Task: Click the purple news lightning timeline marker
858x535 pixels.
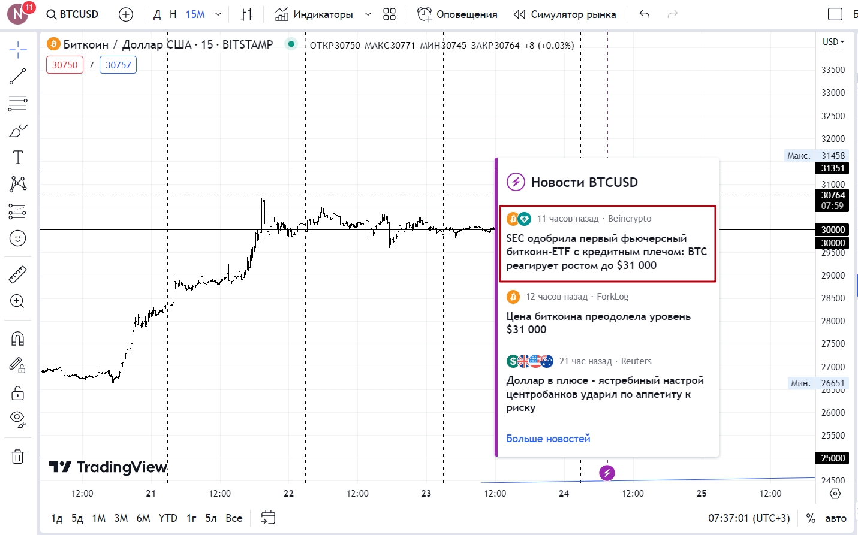Action: tap(607, 473)
